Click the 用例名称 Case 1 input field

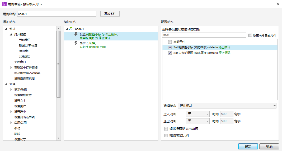(x=57, y=14)
